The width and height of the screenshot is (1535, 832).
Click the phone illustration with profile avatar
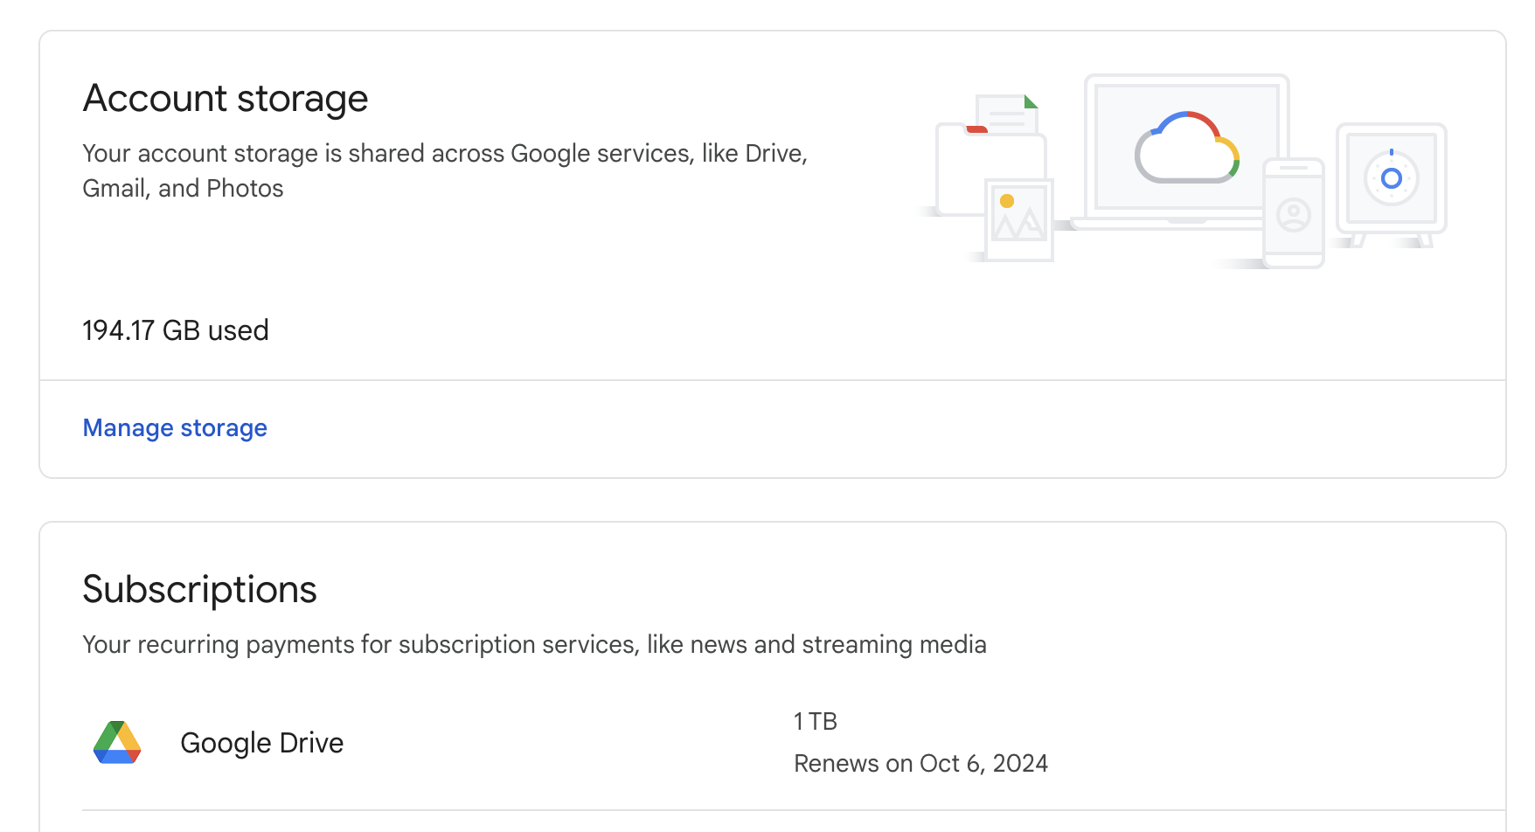[1294, 213]
